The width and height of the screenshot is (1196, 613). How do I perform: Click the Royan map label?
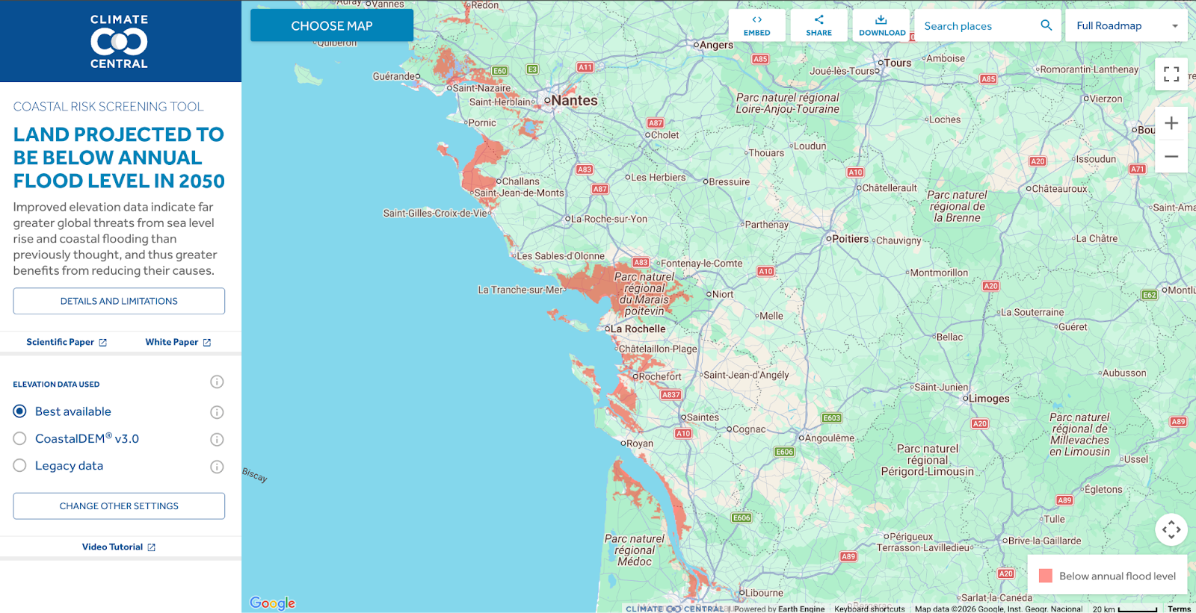pyautogui.click(x=640, y=444)
